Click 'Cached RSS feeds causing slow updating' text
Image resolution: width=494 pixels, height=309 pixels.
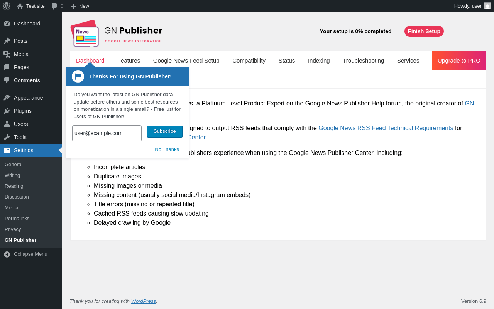[x=151, y=214]
